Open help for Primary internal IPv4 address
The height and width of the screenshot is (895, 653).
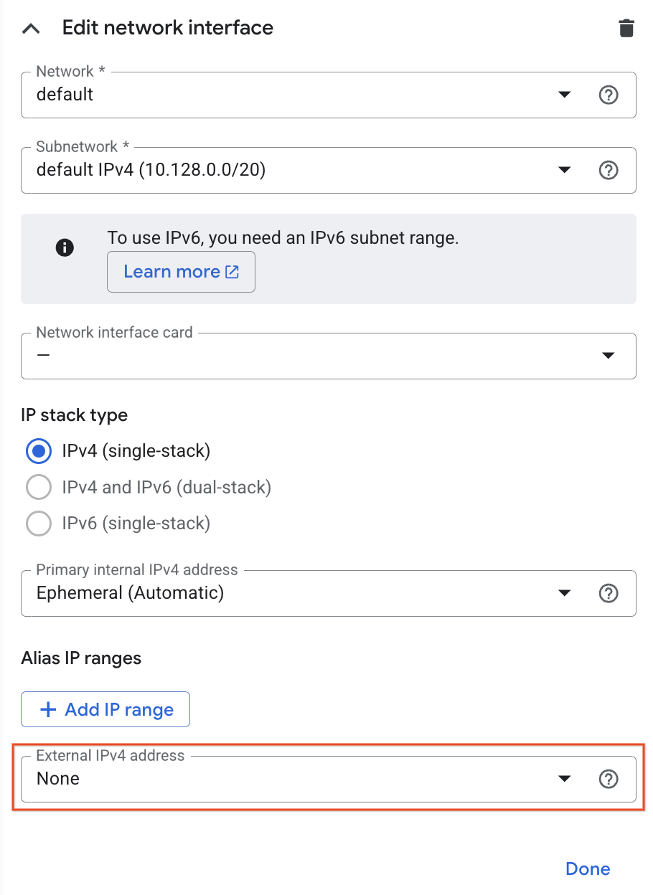tap(609, 593)
